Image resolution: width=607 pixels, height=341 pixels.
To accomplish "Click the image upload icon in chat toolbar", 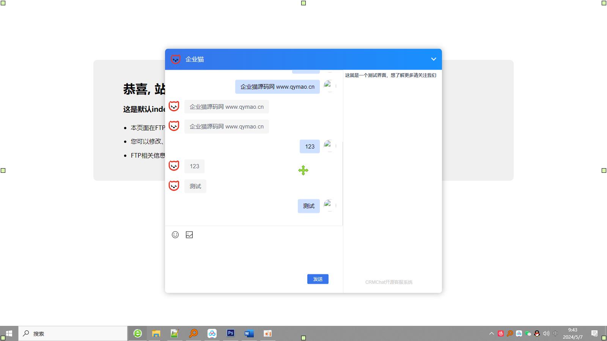I will point(189,235).
